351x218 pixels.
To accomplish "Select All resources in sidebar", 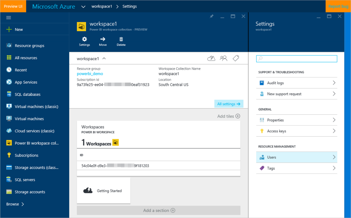I will (26, 58).
